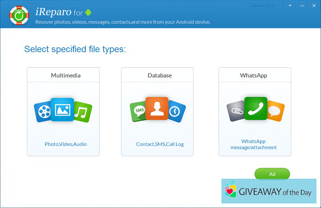
Task: Click the iReparo lifebuoy logo
Action: [x=19, y=15]
